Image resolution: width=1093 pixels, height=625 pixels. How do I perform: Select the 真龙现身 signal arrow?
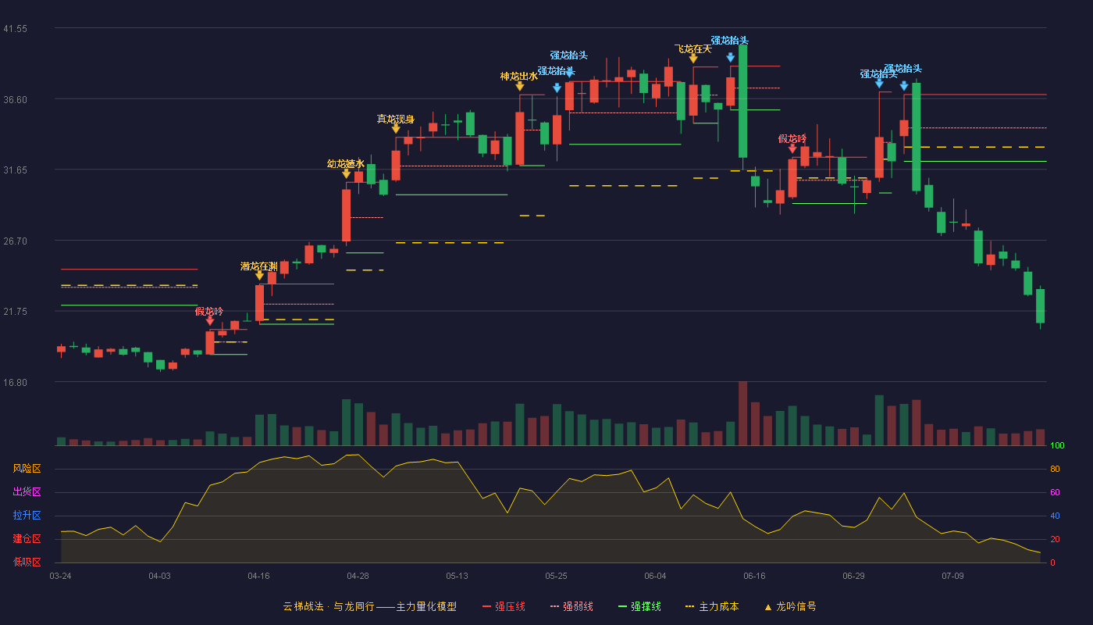[x=396, y=129]
